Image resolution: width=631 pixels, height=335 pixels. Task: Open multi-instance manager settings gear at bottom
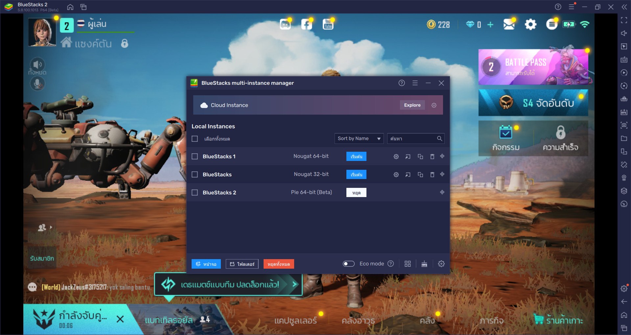point(441,264)
